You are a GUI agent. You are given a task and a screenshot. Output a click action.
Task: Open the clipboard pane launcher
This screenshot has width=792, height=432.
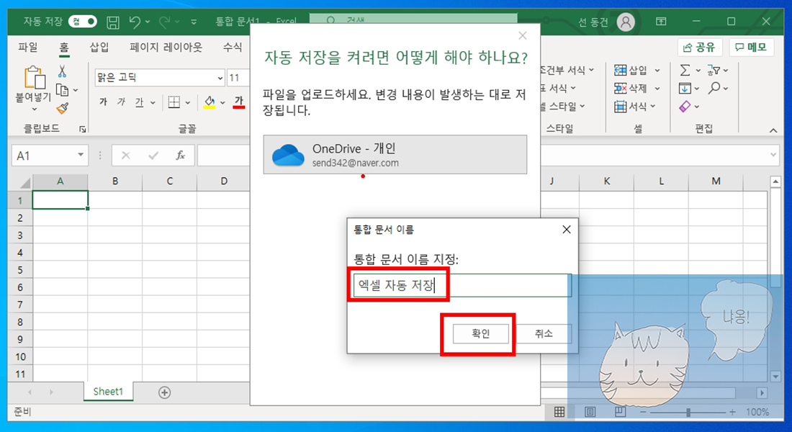tap(82, 130)
